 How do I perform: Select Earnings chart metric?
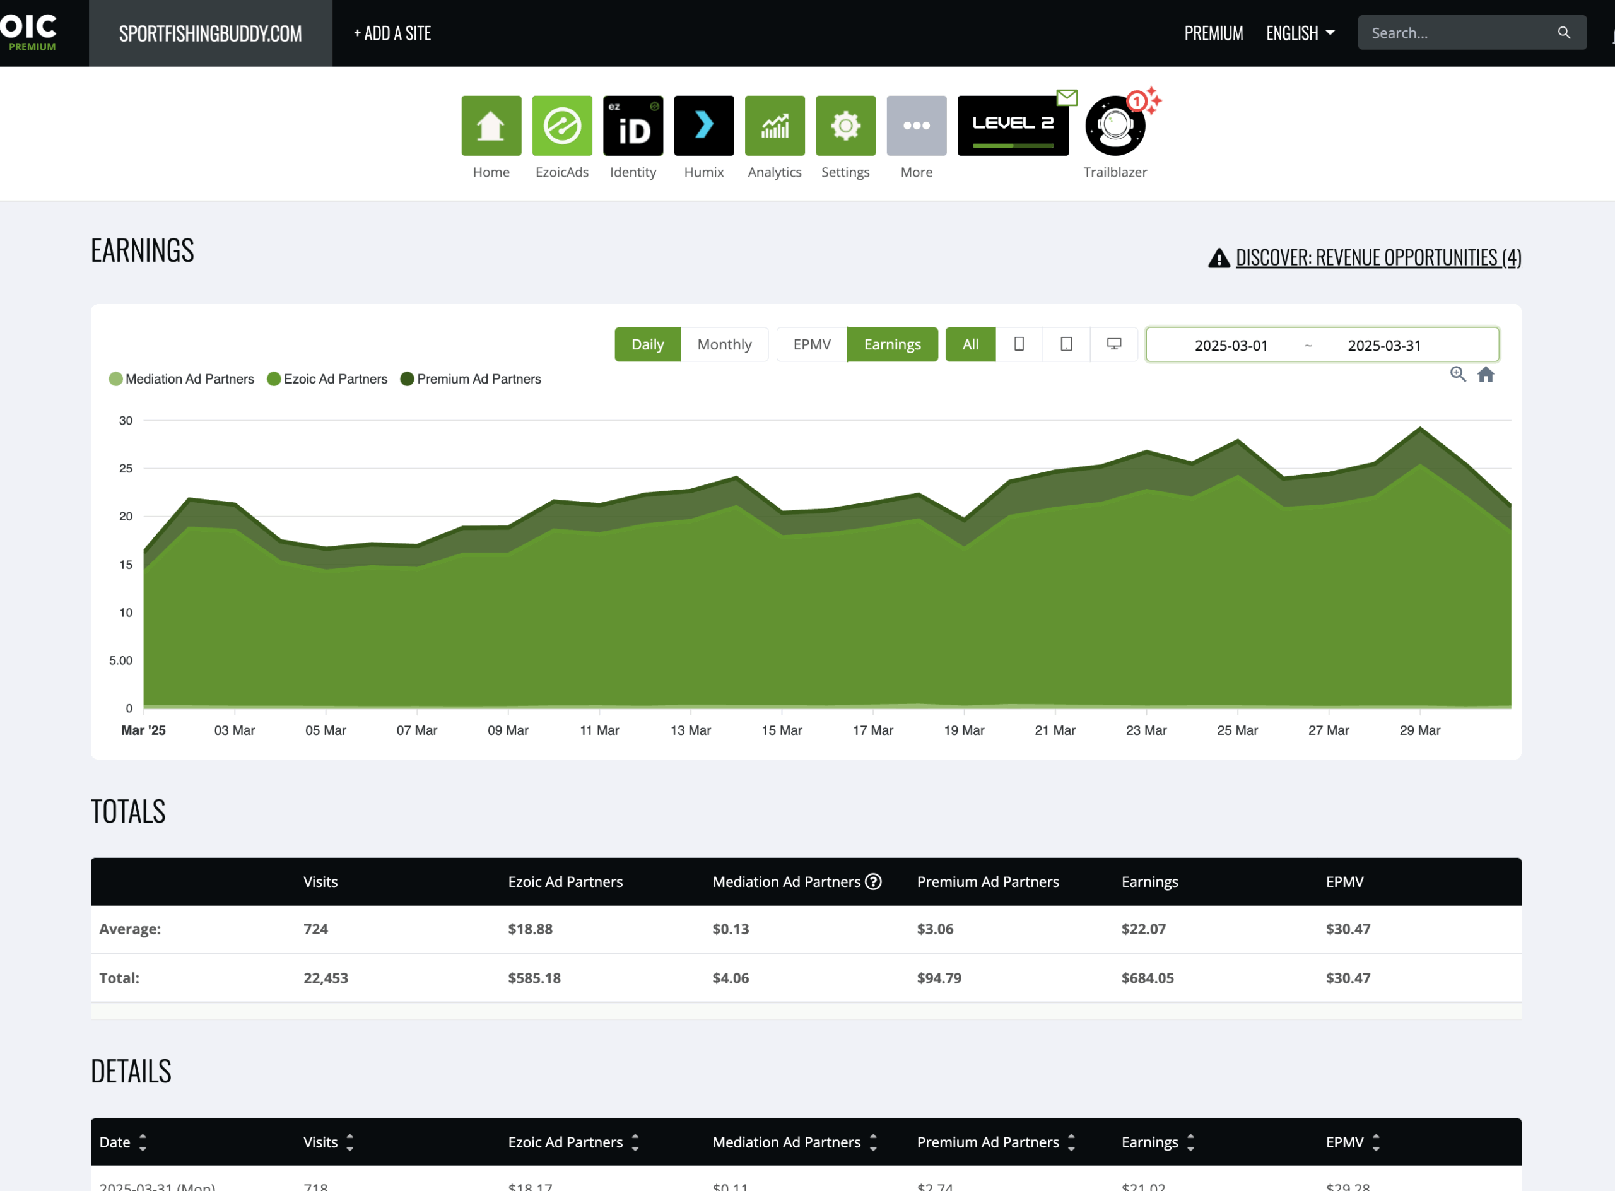coord(893,344)
